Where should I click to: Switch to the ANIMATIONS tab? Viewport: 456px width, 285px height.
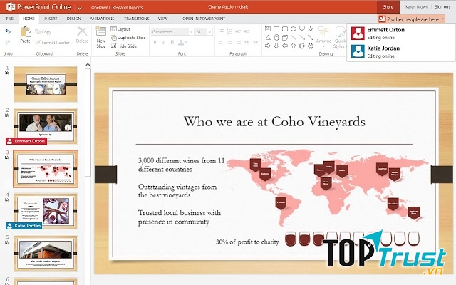(102, 19)
